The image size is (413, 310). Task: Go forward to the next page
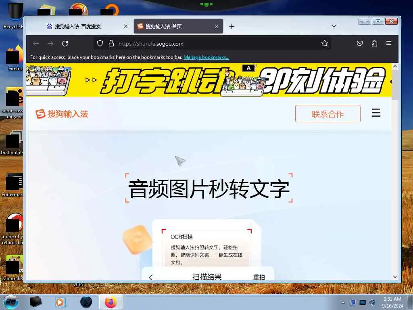[x=50, y=44]
